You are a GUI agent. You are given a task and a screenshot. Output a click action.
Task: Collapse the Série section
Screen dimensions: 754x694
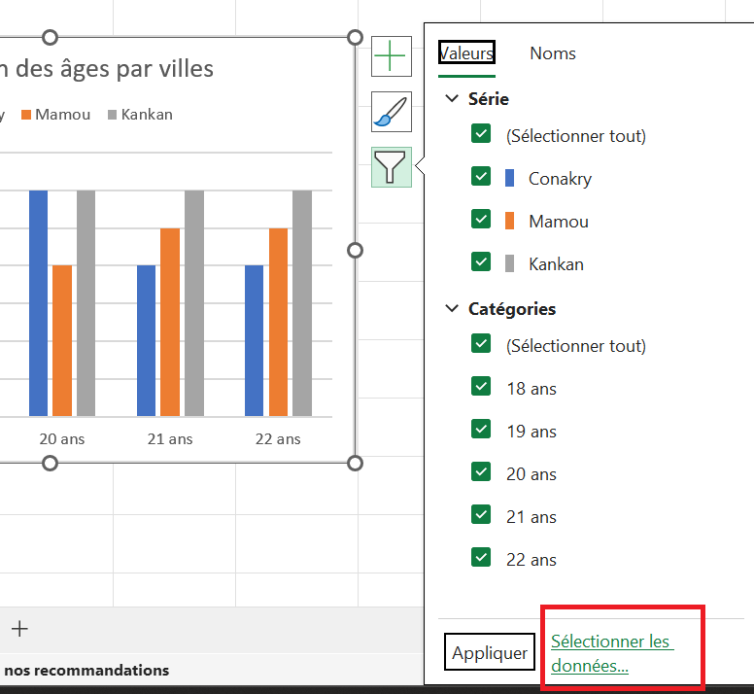coord(452,98)
